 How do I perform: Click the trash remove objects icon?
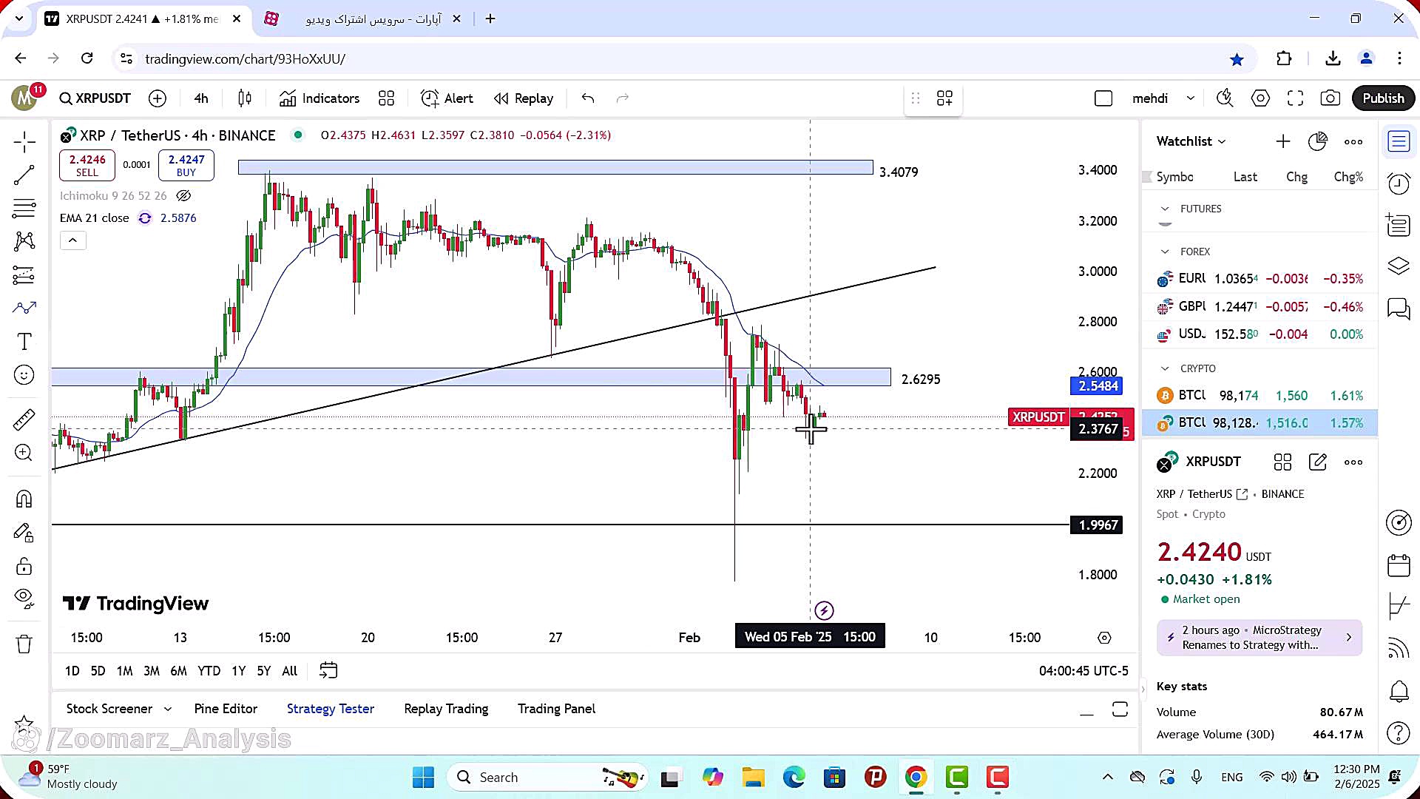[x=24, y=644]
